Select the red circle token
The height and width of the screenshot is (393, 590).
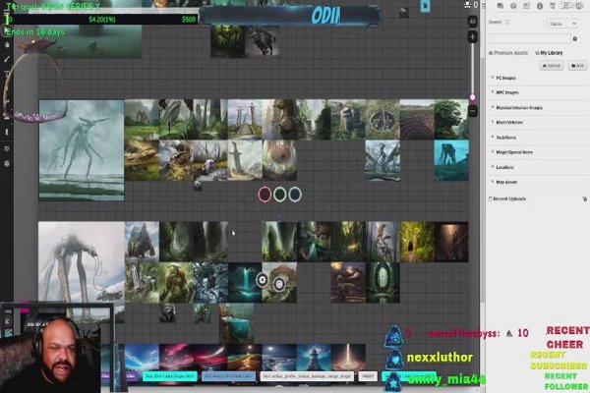(265, 195)
